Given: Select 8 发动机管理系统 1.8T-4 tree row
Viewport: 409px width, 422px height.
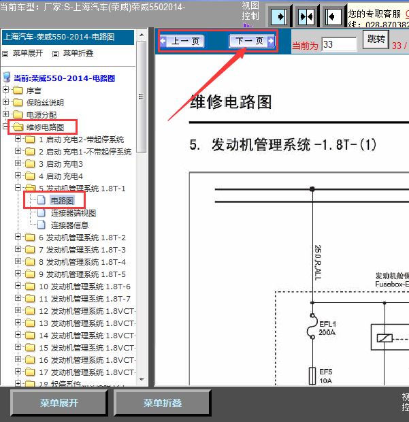Looking at the screenshot, I should pyautogui.click(x=82, y=262).
